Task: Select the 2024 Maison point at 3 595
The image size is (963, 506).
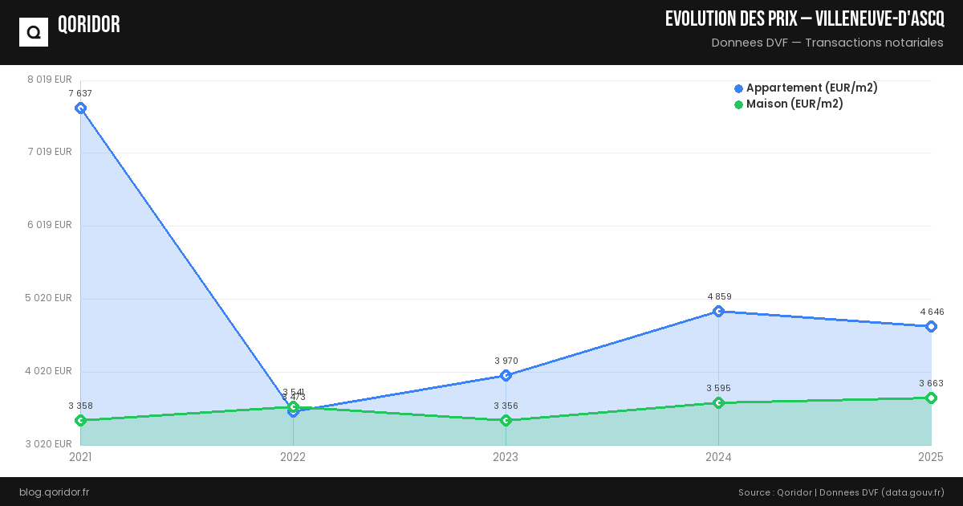Action: pos(718,403)
